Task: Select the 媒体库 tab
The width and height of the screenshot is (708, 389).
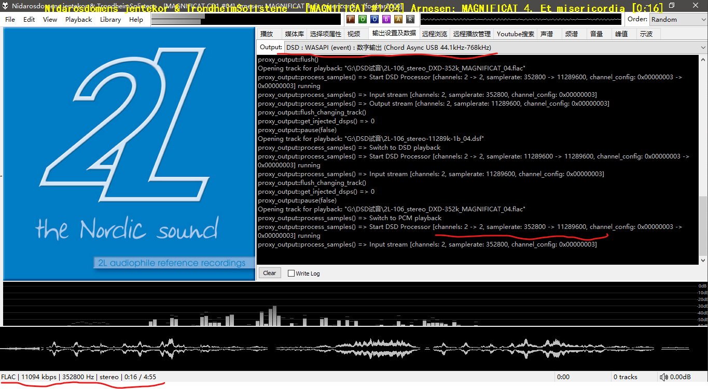Action: (294, 34)
